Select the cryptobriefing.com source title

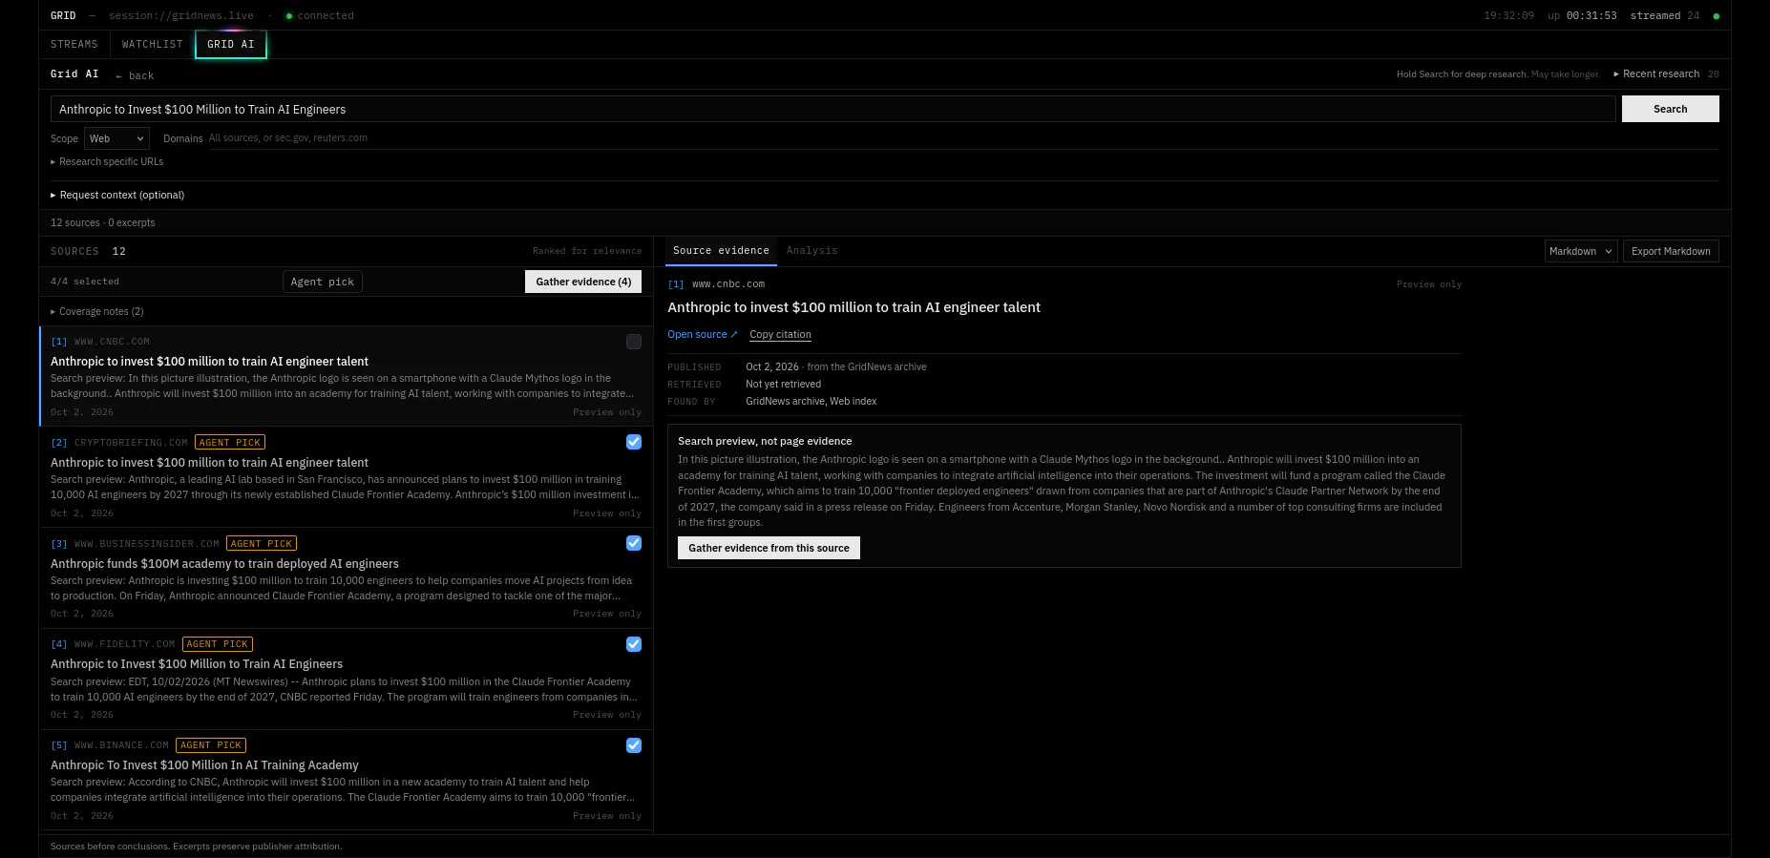point(209,463)
